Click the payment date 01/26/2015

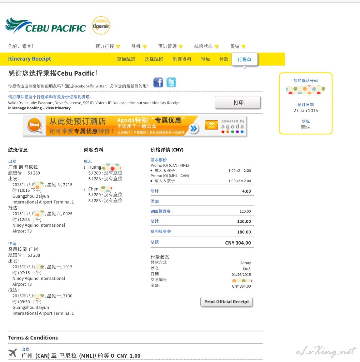click(241, 275)
